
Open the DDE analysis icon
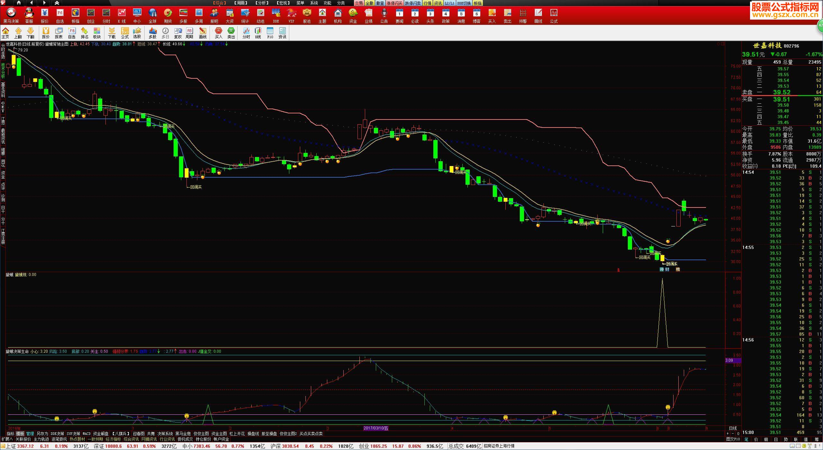pyautogui.click(x=276, y=15)
